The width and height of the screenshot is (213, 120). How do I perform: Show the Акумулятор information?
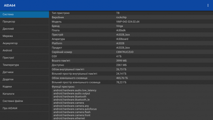(x=24, y=43)
